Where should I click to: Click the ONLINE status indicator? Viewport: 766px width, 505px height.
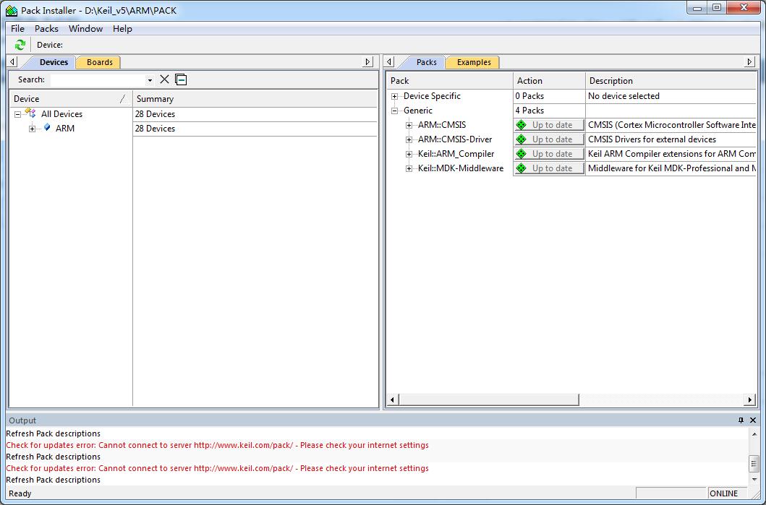(723, 493)
